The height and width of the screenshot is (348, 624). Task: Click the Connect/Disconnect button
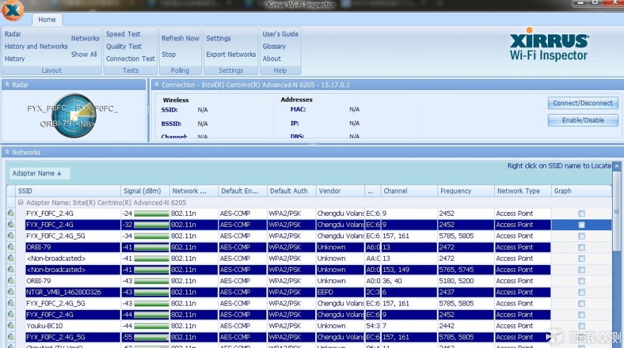583,103
